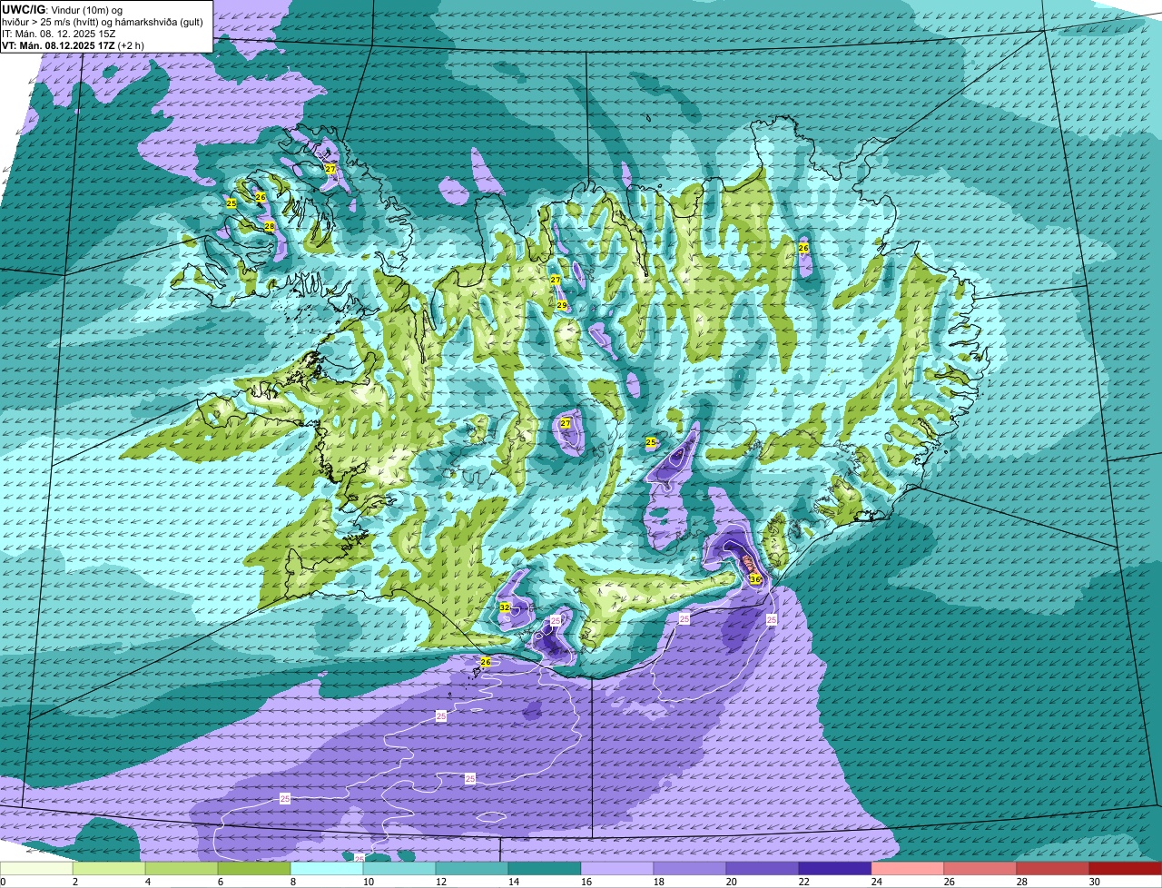Click the legend tick label 4
The image size is (1162, 888).
[147, 882]
